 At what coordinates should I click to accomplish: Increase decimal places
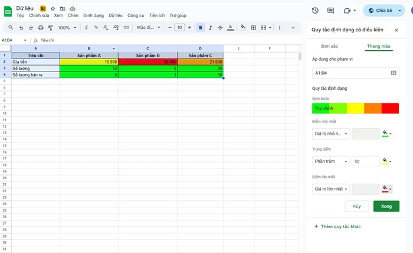click(116, 27)
